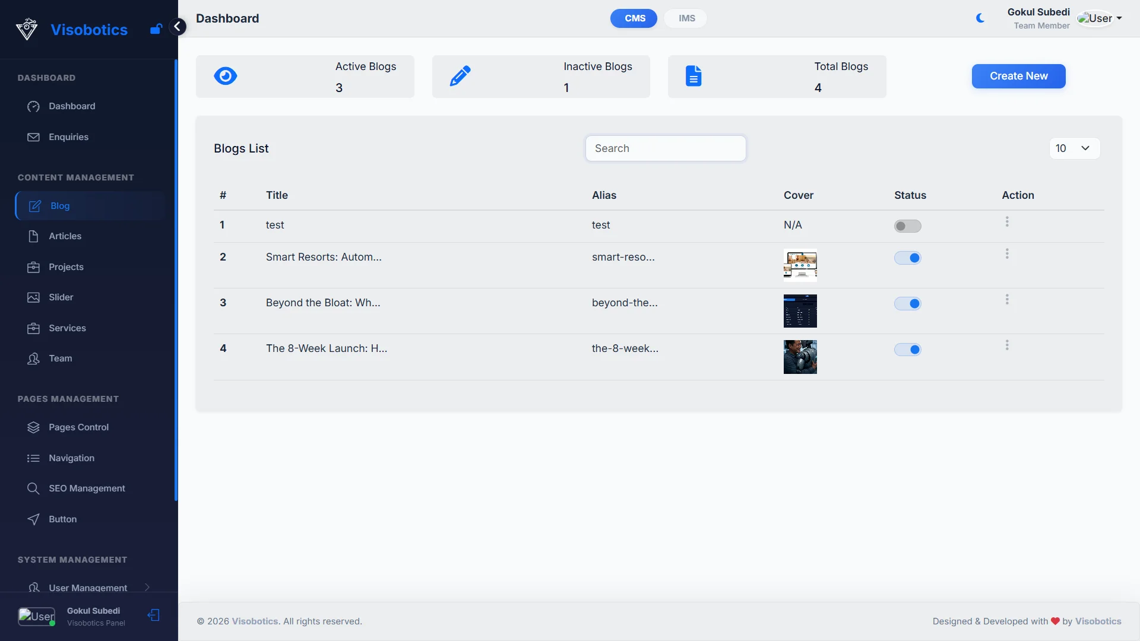This screenshot has height=641, width=1140.
Task: Click the logout icon in sidebar footer
Action: click(x=154, y=615)
